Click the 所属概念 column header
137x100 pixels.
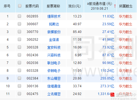tap(126, 6)
